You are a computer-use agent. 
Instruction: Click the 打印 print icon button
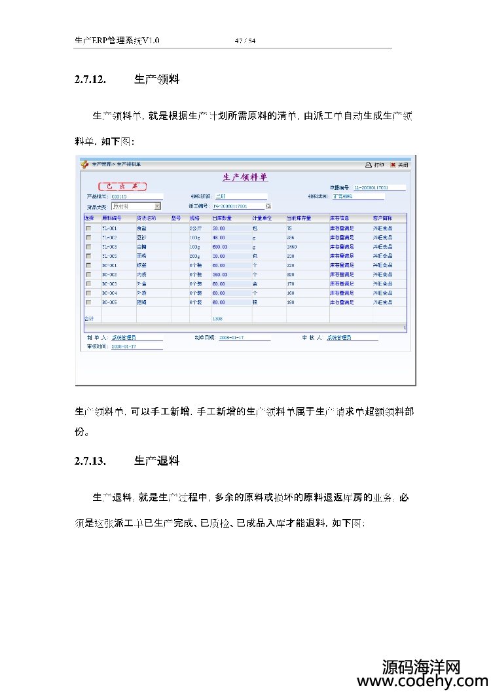[374, 164]
